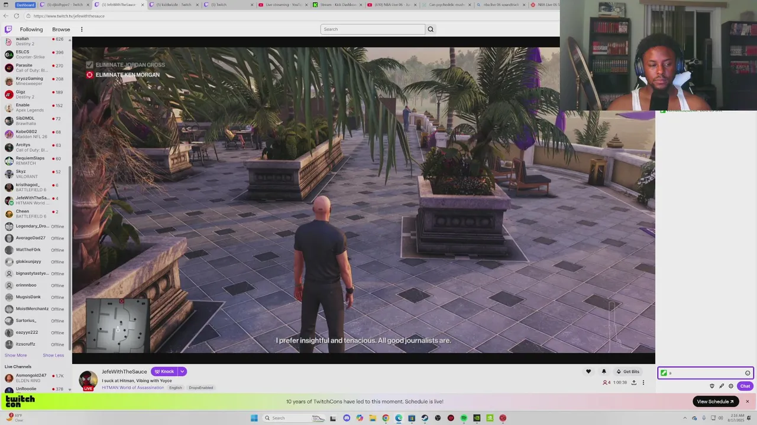757x425 pixels.
Task: Switch to the kiddwizzle Twitch tab
Action: click(x=174, y=5)
